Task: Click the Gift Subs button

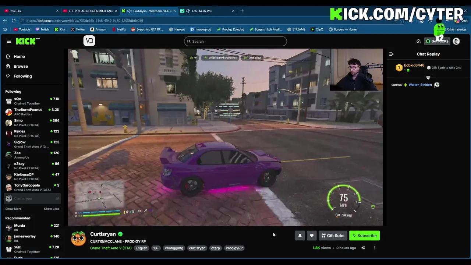Action: coord(333,236)
